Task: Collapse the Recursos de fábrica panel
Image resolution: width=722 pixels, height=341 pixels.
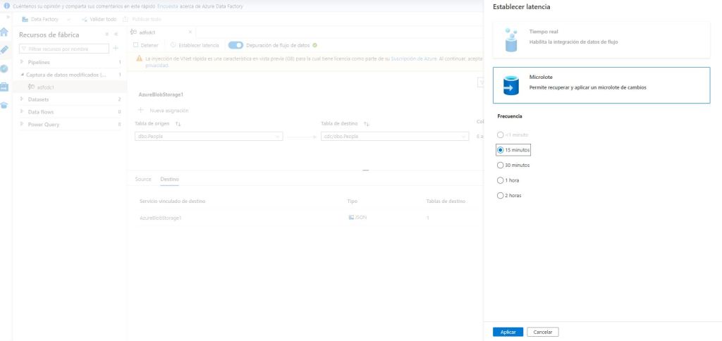Action: point(116,35)
